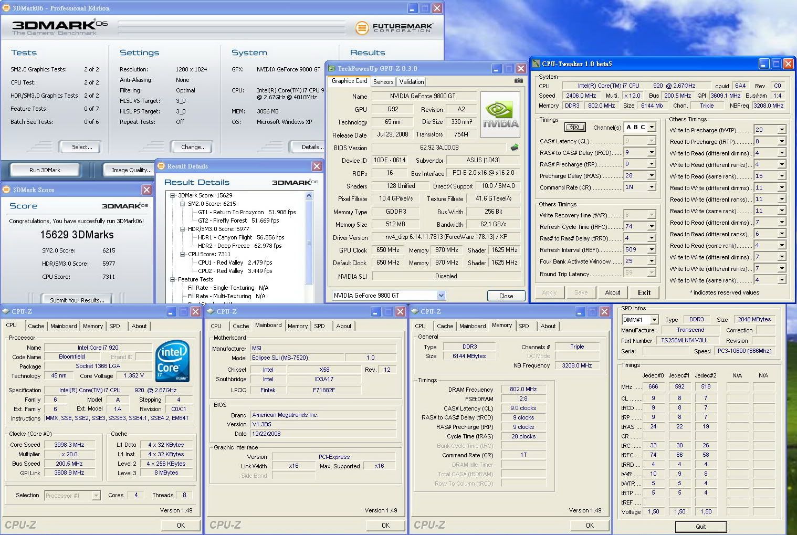Click the Run 3DMark button
Screen dimensions: 797x535
point(45,170)
